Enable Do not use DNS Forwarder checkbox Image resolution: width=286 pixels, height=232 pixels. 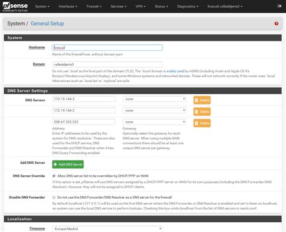click(x=54, y=198)
